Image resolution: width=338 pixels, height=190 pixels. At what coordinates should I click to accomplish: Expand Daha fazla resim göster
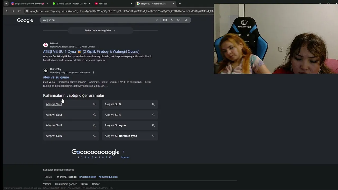point(100,30)
